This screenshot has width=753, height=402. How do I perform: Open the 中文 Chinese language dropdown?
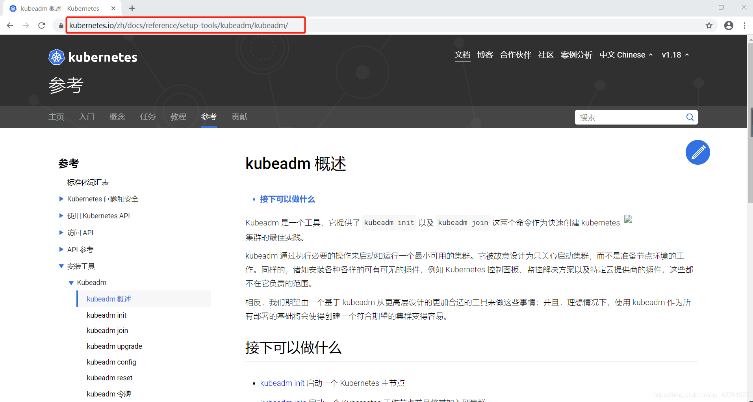pyautogui.click(x=626, y=55)
